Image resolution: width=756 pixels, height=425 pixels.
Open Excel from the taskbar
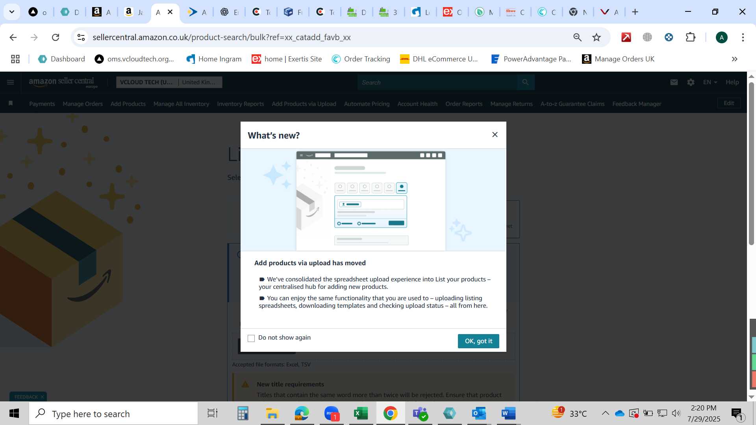pyautogui.click(x=361, y=414)
